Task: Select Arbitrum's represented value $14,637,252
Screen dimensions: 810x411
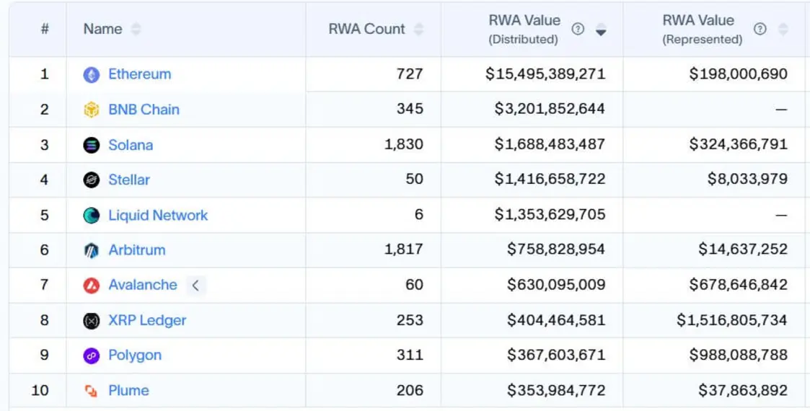Action: (x=743, y=249)
